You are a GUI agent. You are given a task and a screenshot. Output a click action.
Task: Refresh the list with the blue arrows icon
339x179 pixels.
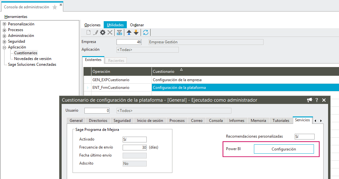click(146, 32)
